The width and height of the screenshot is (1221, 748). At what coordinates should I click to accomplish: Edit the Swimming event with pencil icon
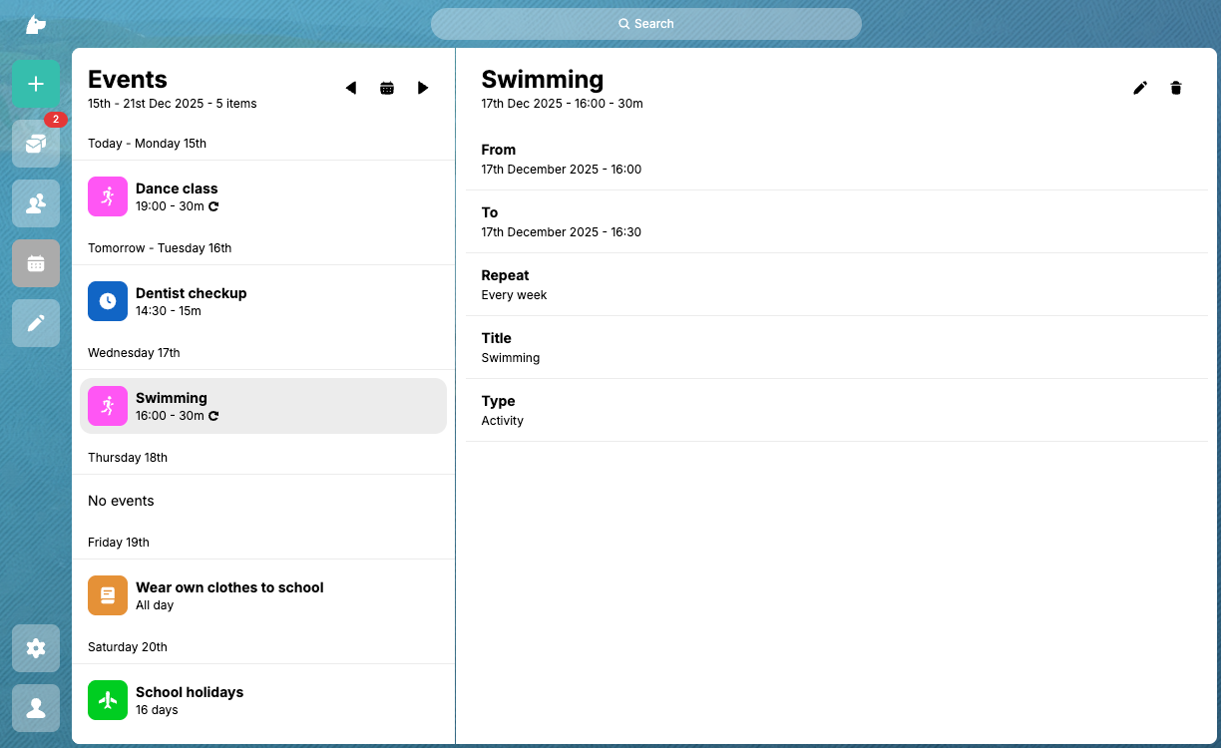[x=1140, y=88]
